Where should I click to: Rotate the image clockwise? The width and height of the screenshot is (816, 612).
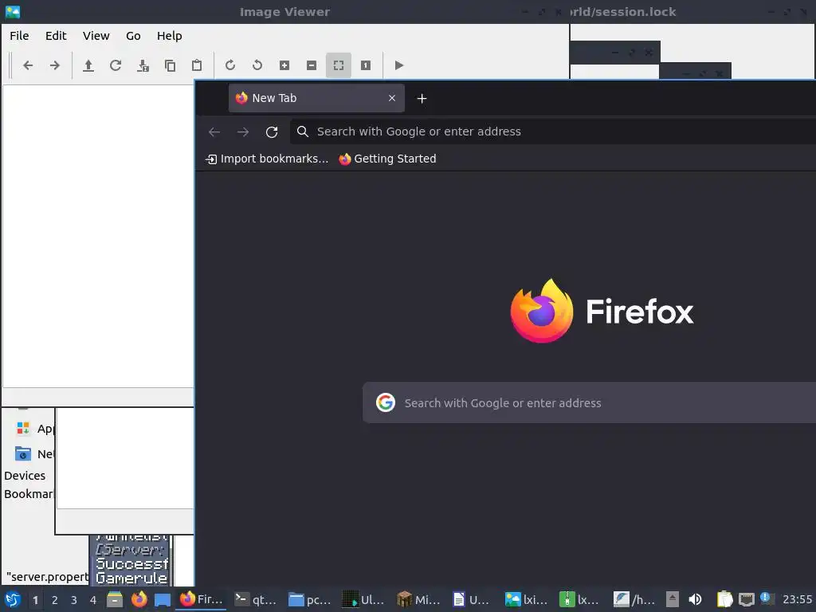pyautogui.click(x=230, y=65)
